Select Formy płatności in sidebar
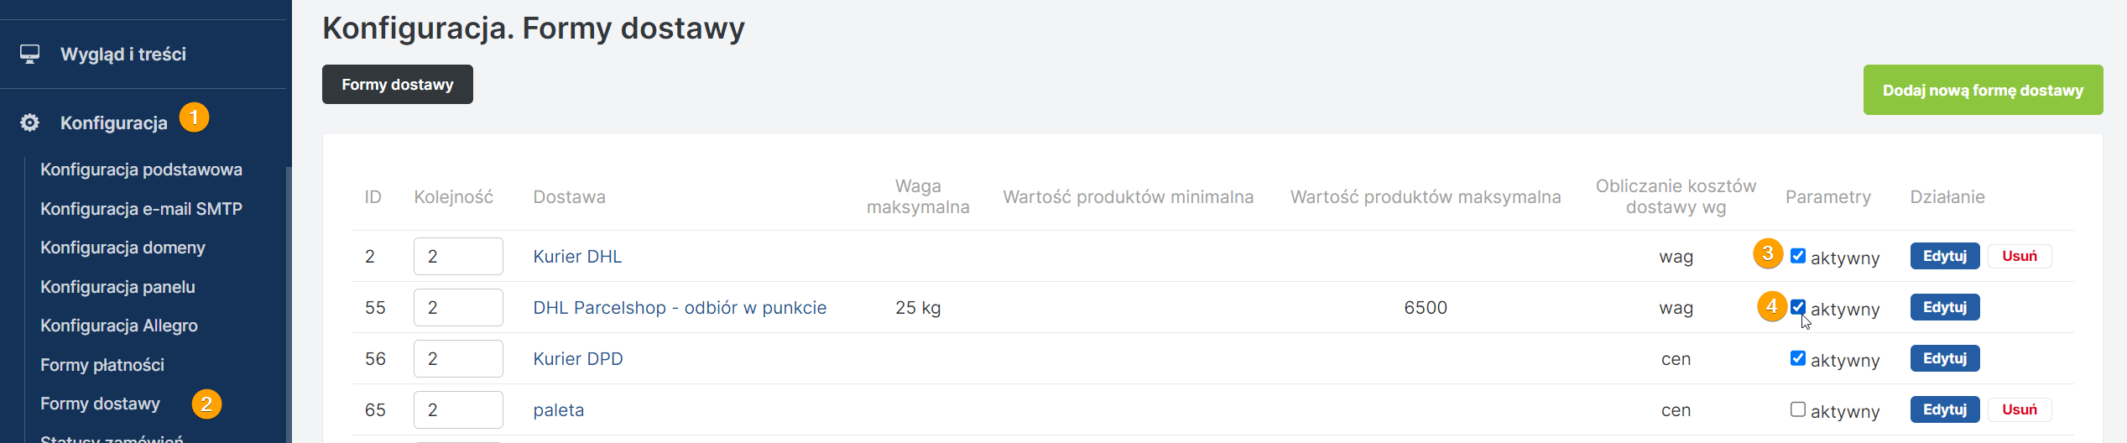The height and width of the screenshot is (443, 2127). coord(102,365)
